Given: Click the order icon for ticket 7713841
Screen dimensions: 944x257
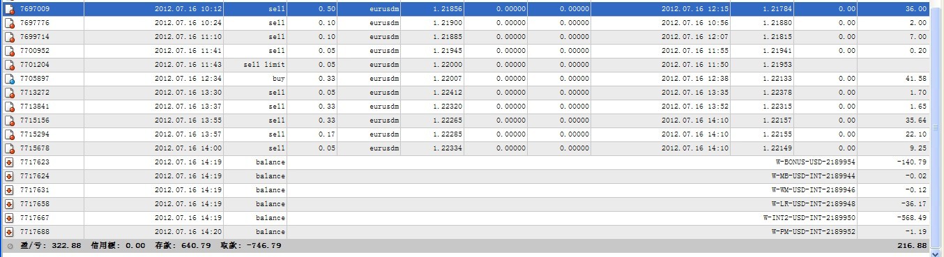Looking at the screenshot, I should pyautogui.click(x=10, y=107).
